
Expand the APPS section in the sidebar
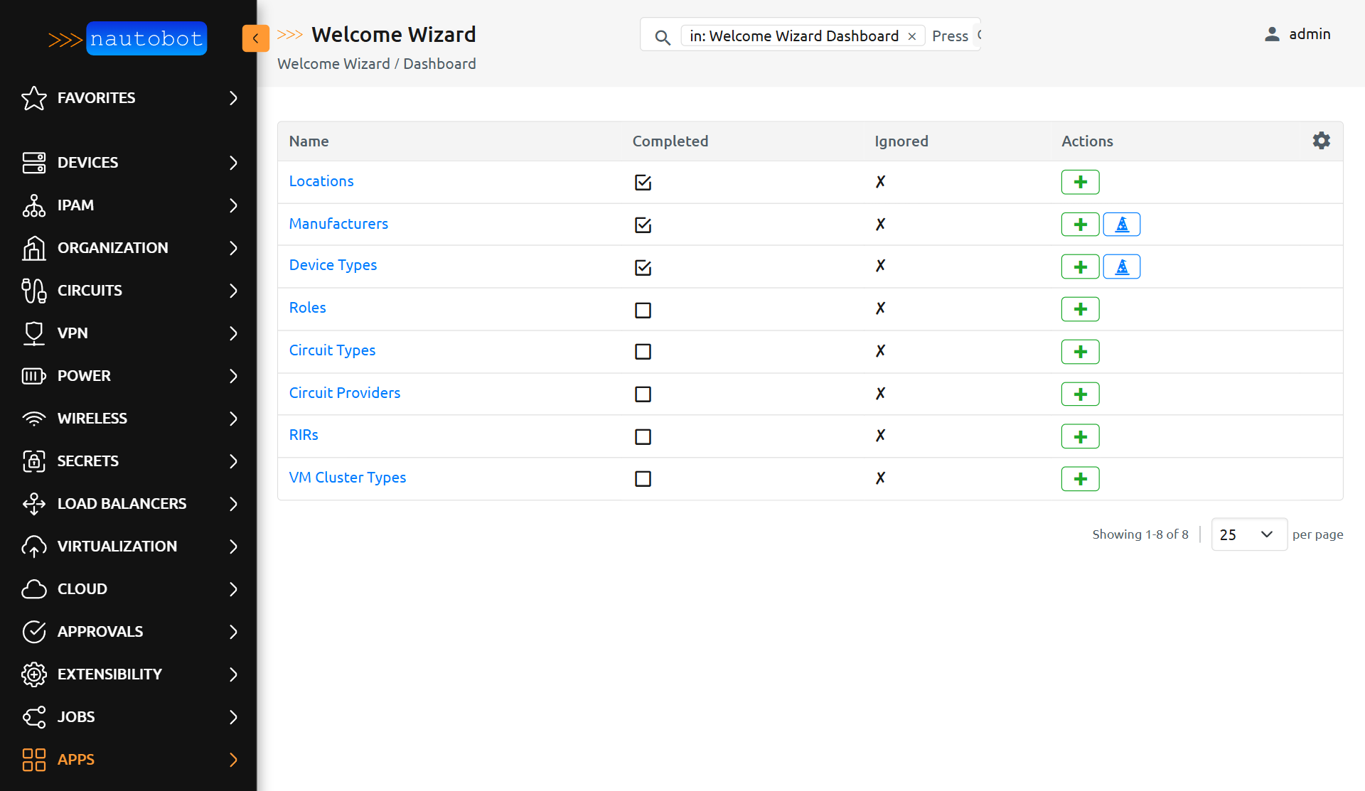(x=233, y=760)
